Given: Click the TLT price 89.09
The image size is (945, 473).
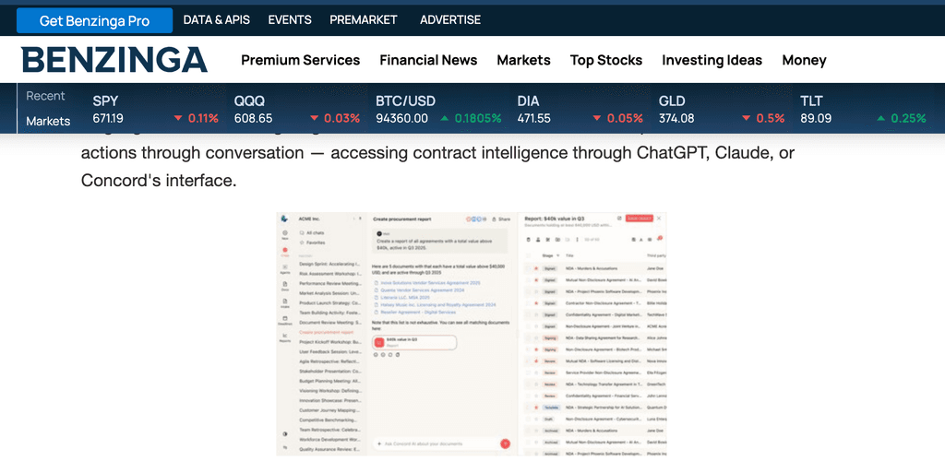Looking at the screenshot, I should tap(816, 118).
